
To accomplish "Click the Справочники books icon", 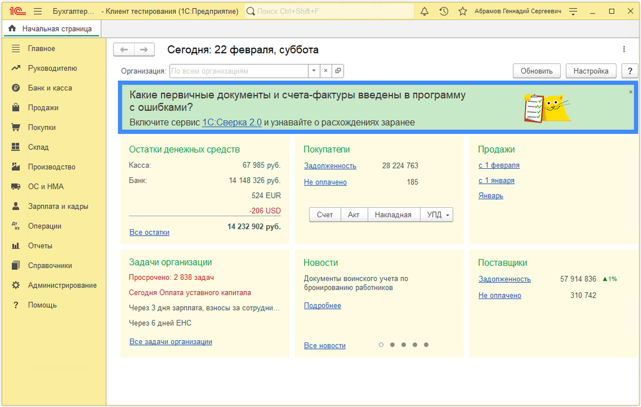I will pos(16,265).
